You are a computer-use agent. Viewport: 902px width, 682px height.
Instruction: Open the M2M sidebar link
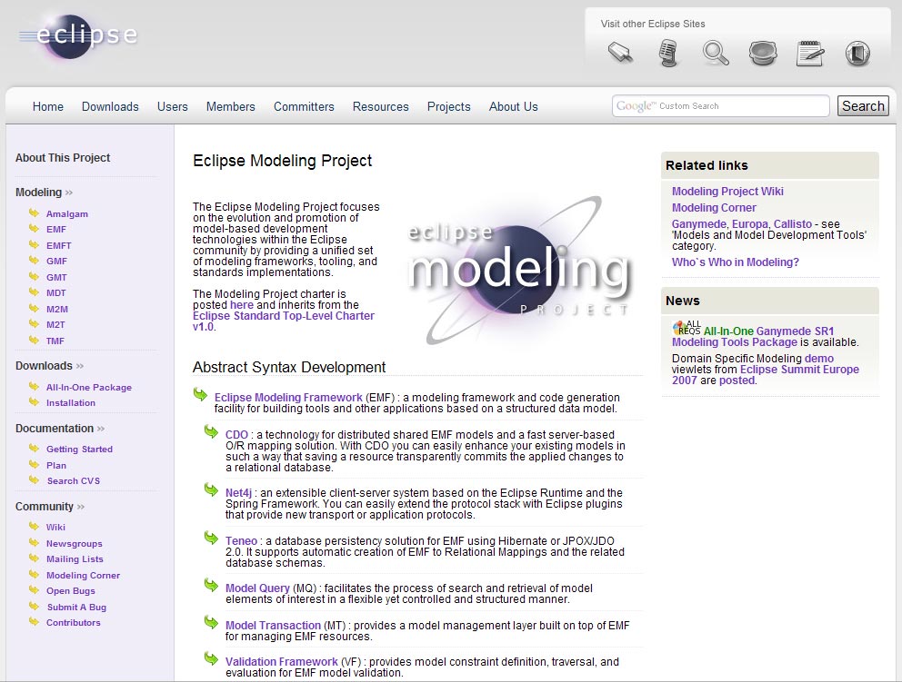57,309
